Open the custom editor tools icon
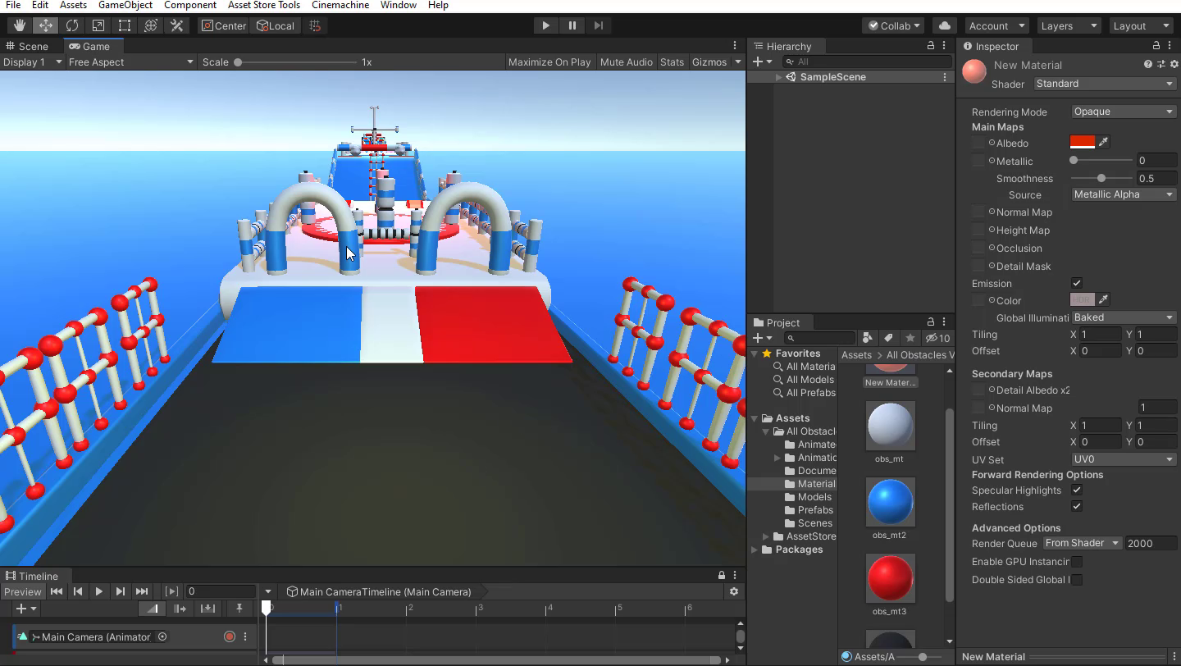1181x666 pixels. pos(176,25)
